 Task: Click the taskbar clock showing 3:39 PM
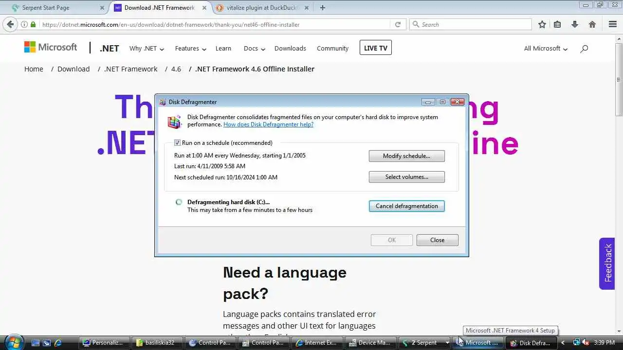605,343
